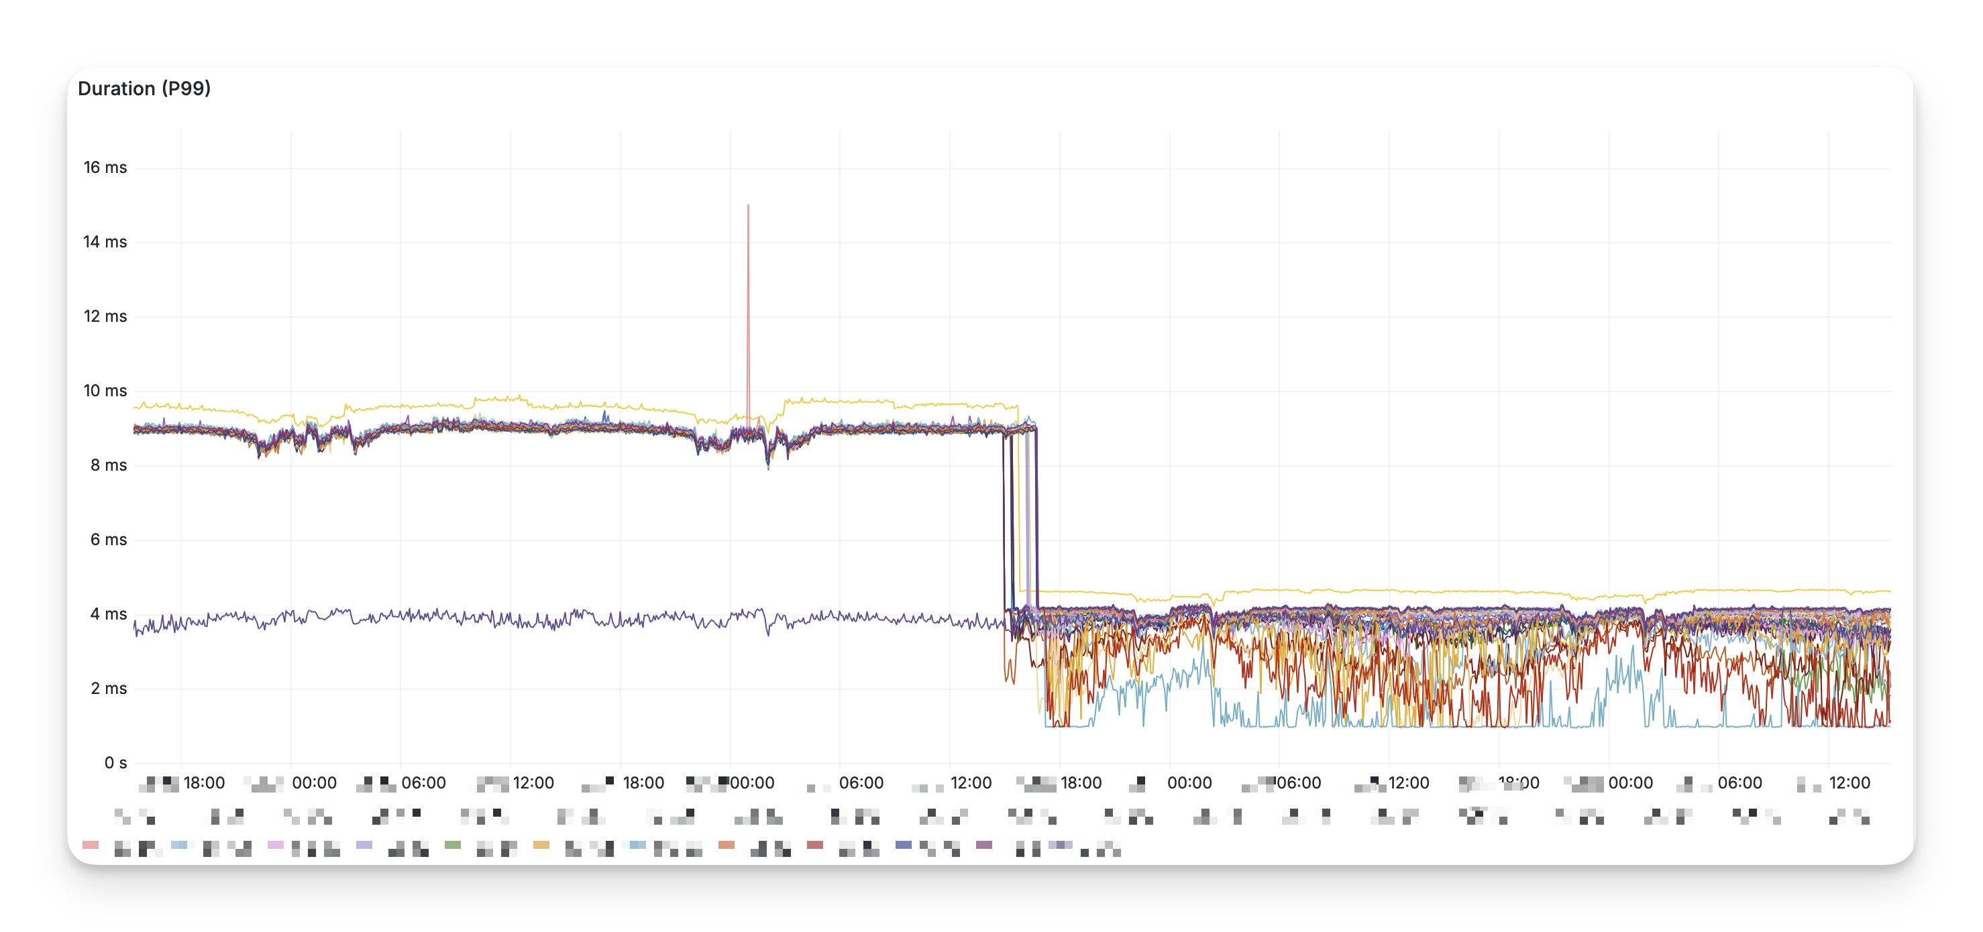The height and width of the screenshot is (932, 1983).
Task: Click the 8 ms y-axis label
Action: pos(109,465)
